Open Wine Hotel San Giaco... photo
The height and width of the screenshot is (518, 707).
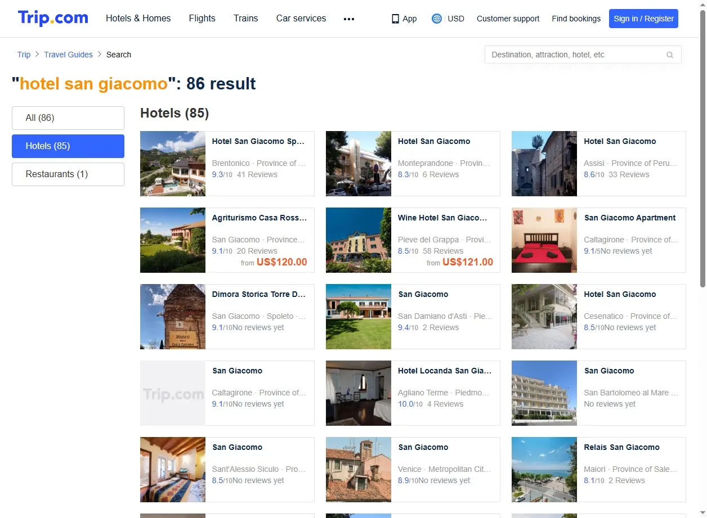point(359,240)
